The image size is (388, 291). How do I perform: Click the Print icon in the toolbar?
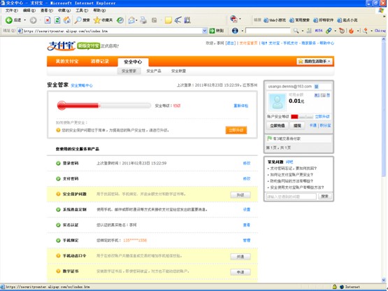click(x=143, y=20)
